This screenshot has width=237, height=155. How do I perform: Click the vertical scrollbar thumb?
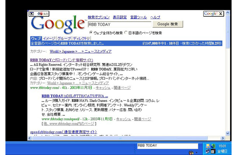click(x=227, y=32)
